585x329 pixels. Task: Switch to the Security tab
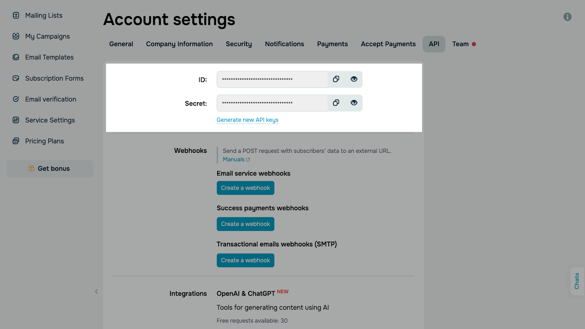pyautogui.click(x=239, y=44)
